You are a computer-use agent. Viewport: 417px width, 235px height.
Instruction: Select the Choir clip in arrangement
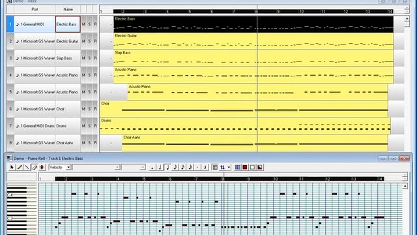[x=244, y=109]
